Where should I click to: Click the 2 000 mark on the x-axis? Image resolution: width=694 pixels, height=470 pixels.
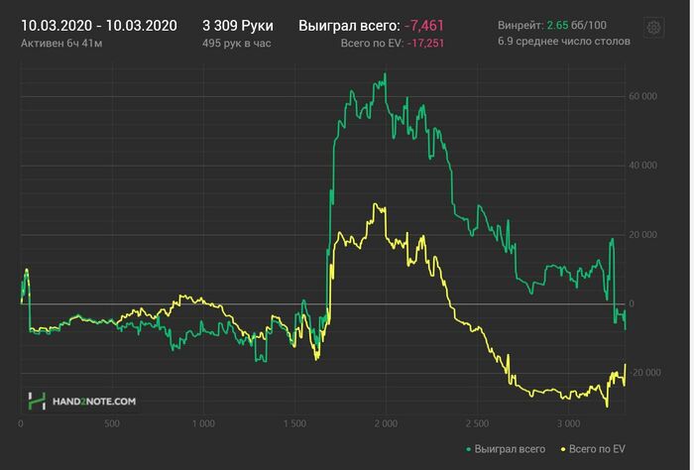pyautogui.click(x=386, y=423)
